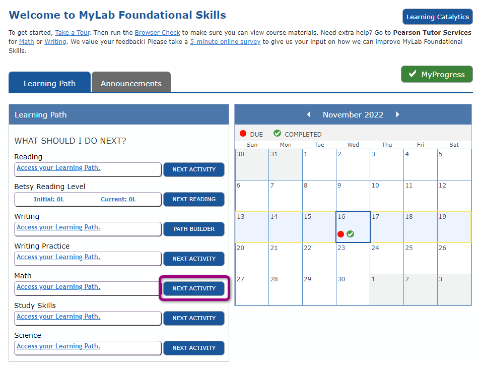The image size is (479, 365).
Task: Select November 21 in the calendar
Action: [285, 258]
